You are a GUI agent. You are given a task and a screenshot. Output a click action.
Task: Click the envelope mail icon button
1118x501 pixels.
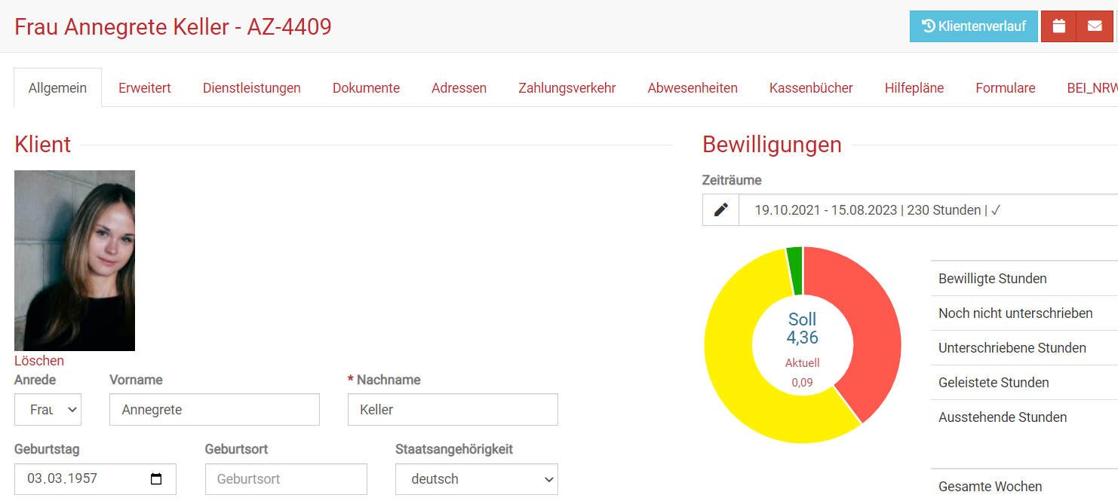click(x=1095, y=26)
